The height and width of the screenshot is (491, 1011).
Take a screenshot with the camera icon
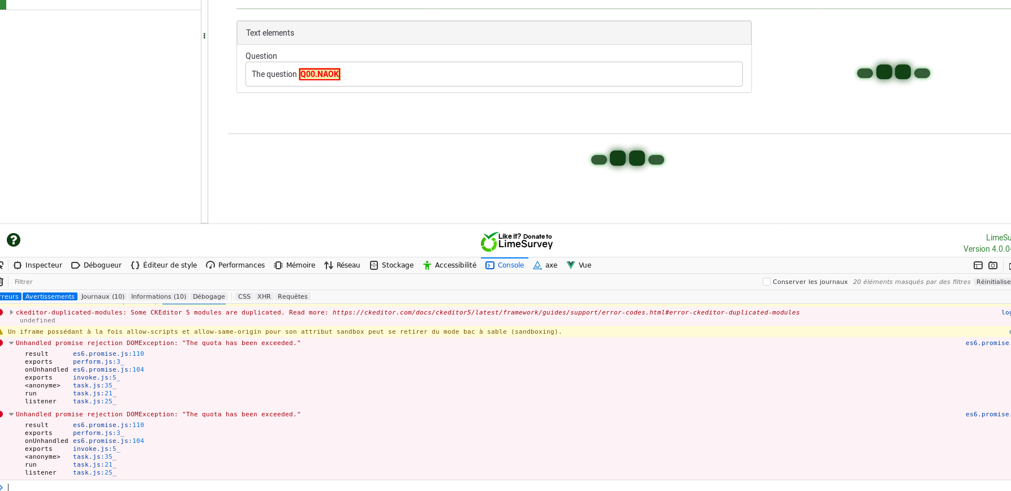coord(993,265)
